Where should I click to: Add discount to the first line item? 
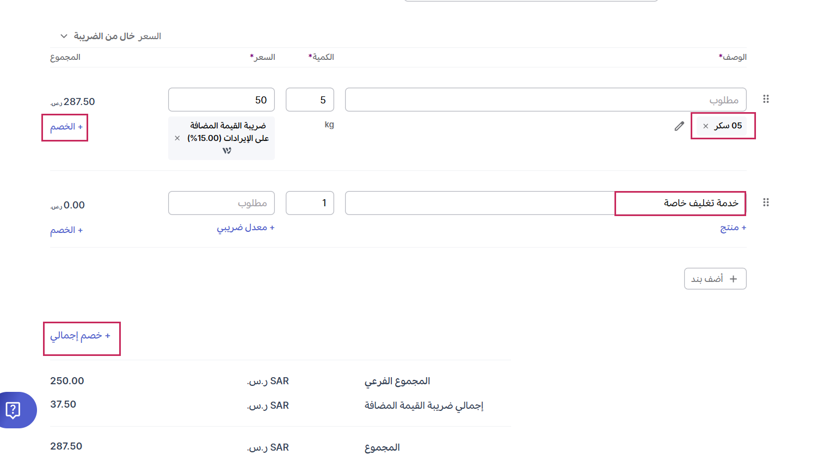pyautogui.click(x=66, y=127)
